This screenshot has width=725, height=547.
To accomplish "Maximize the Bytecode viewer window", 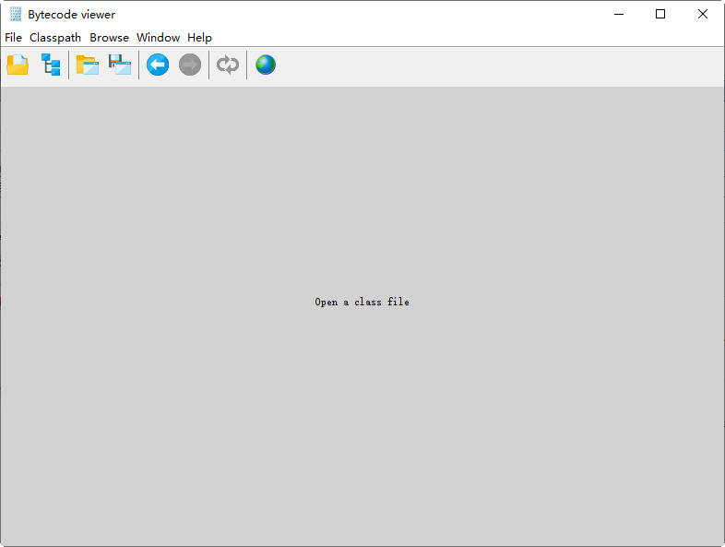I will [660, 15].
